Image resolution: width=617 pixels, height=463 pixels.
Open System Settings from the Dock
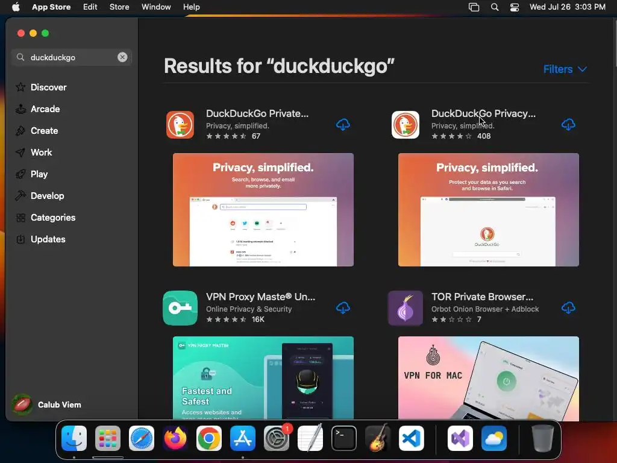pyautogui.click(x=277, y=438)
